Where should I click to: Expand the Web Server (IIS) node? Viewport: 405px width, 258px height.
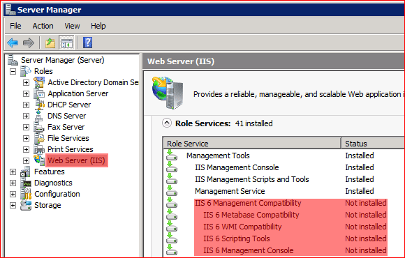[x=26, y=161]
